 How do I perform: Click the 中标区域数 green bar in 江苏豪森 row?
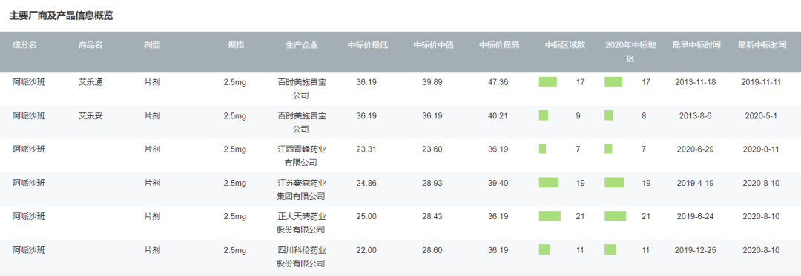pyautogui.click(x=549, y=182)
